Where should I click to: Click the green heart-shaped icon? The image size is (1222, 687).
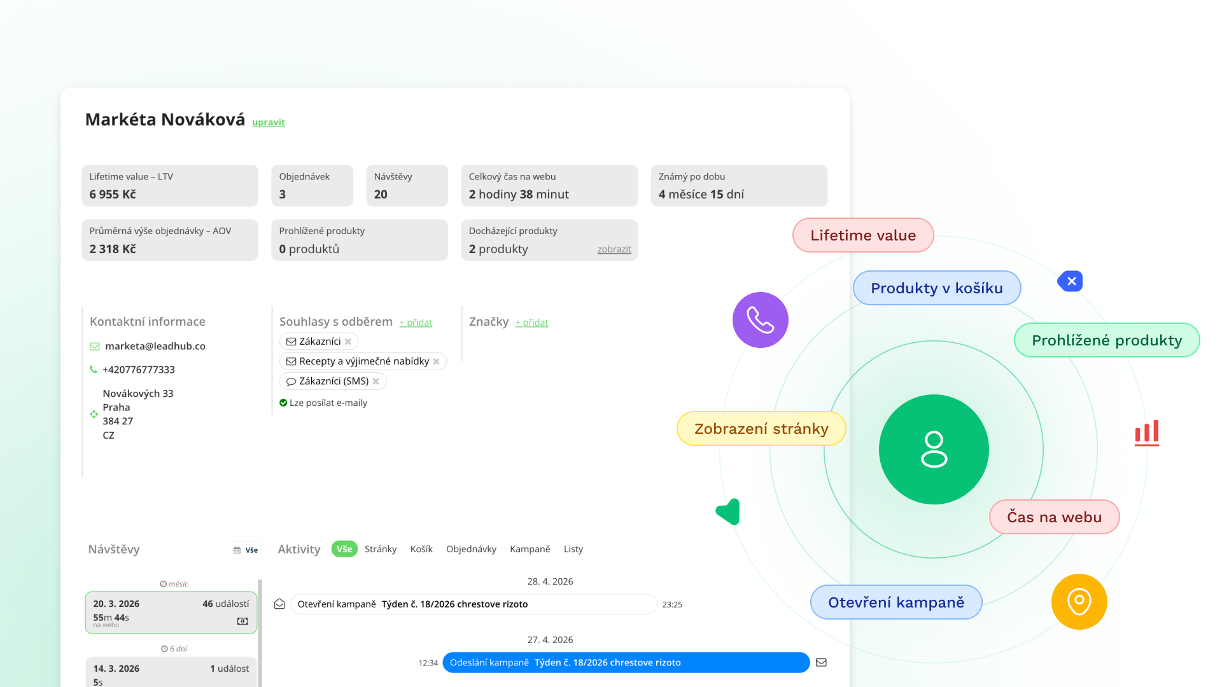click(x=728, y=511)
